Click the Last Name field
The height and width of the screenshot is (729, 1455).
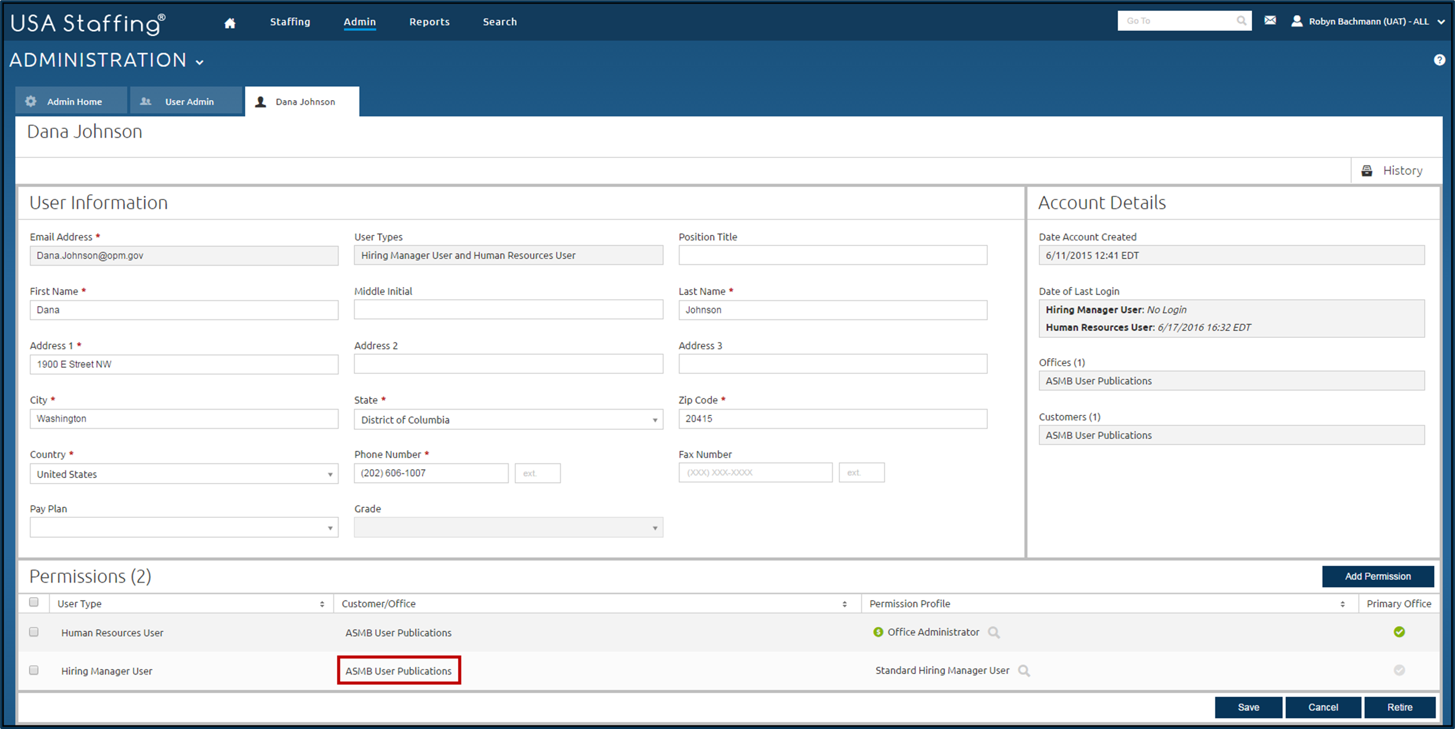(833, 310)
